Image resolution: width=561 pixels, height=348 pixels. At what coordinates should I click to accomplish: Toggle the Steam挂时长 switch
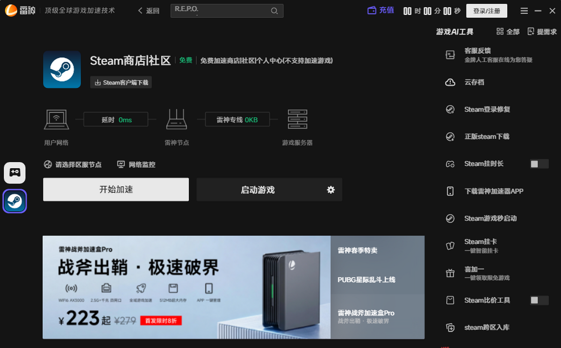point(539,164)
